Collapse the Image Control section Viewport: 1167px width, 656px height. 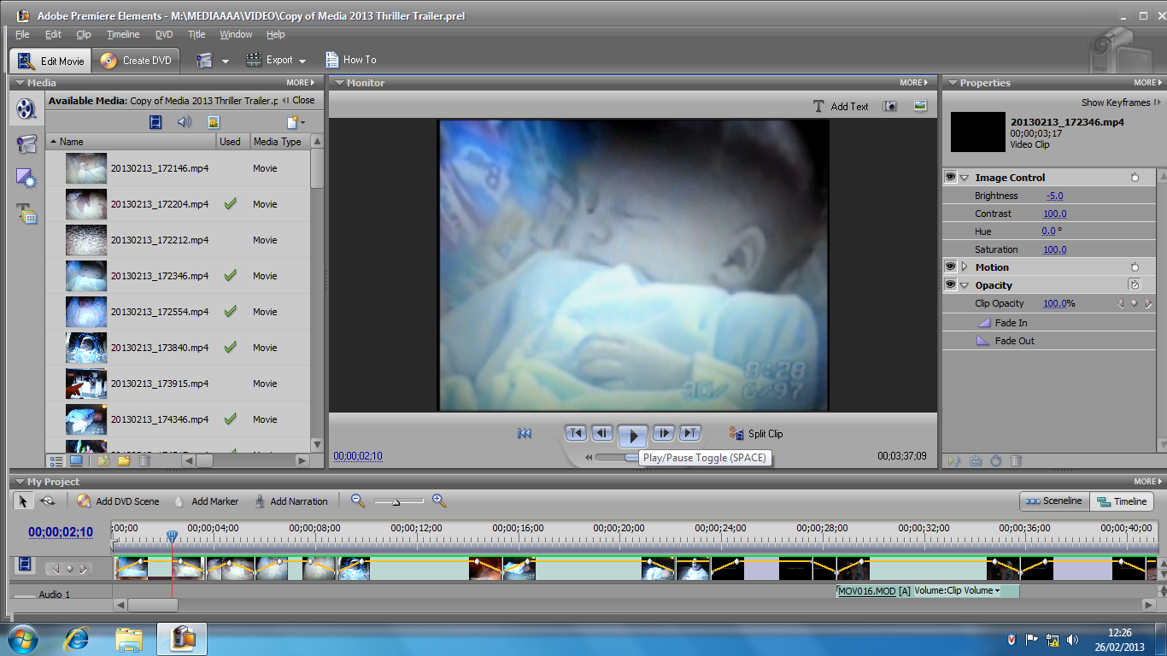pos(965,178)
